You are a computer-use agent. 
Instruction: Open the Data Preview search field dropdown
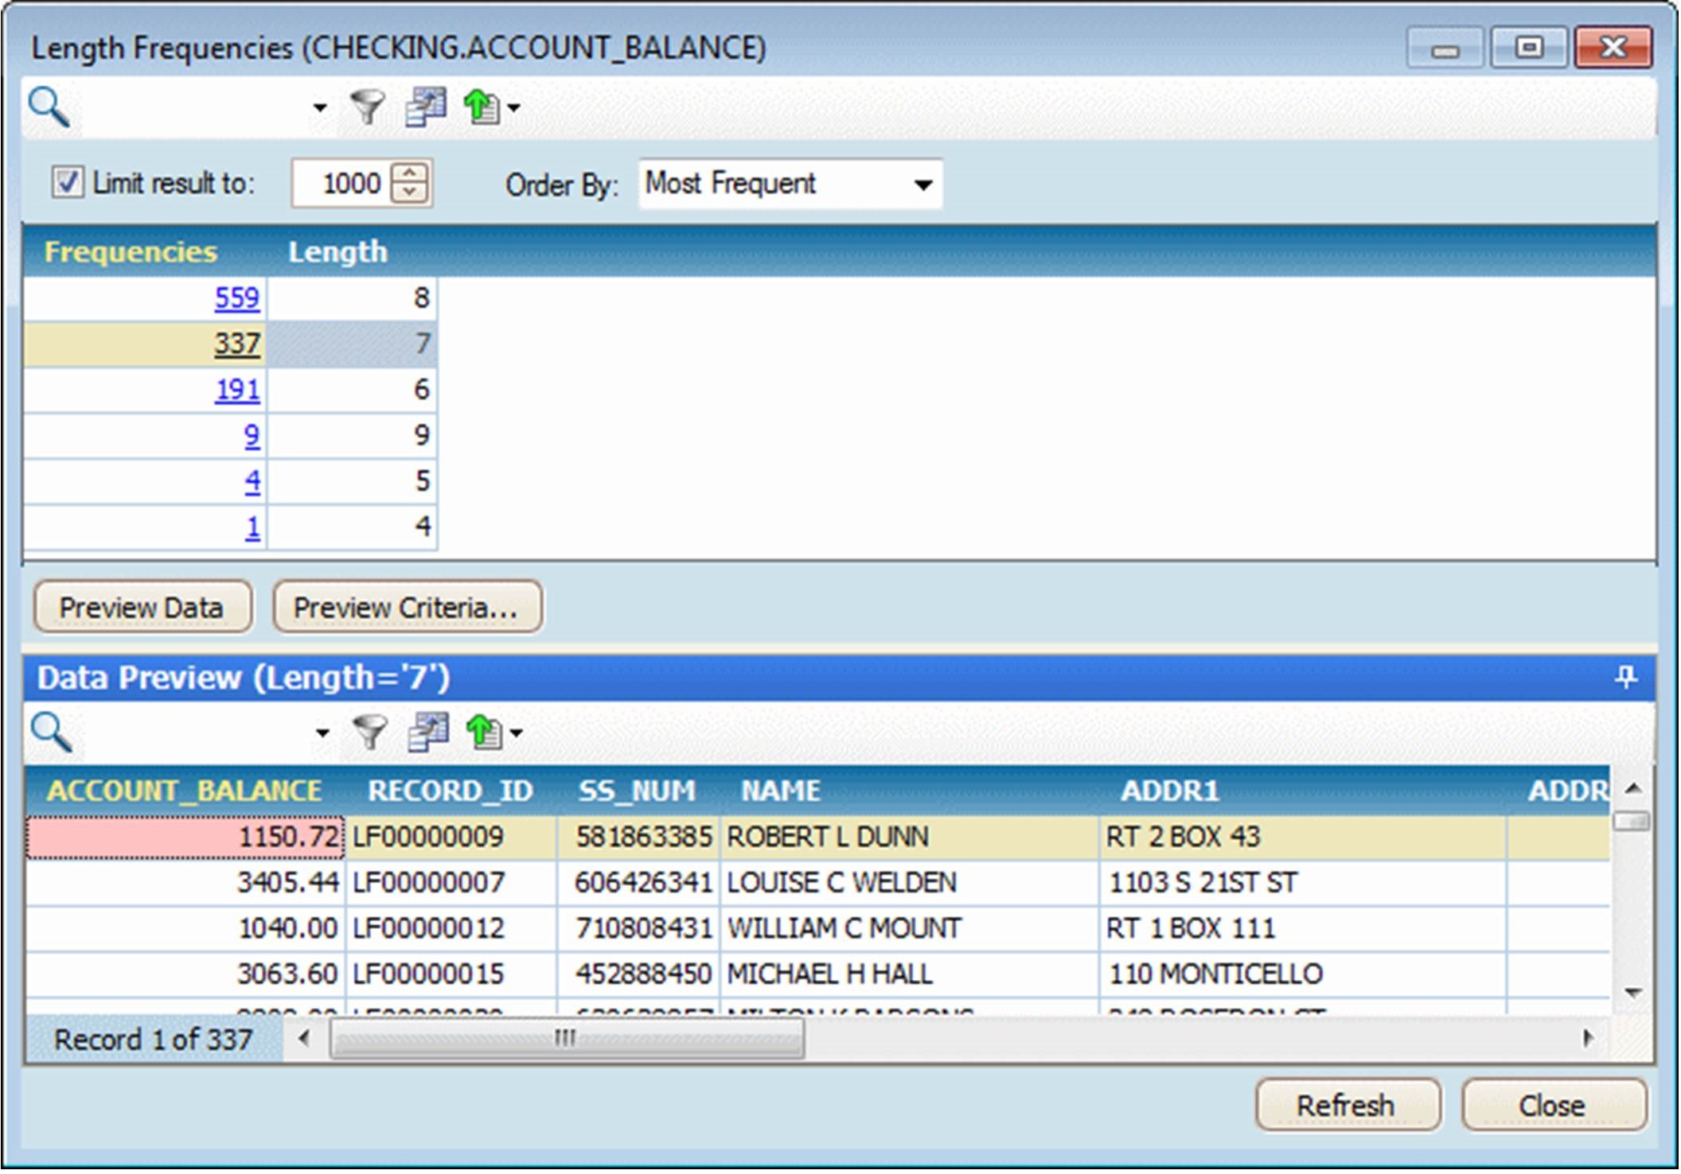322,733
